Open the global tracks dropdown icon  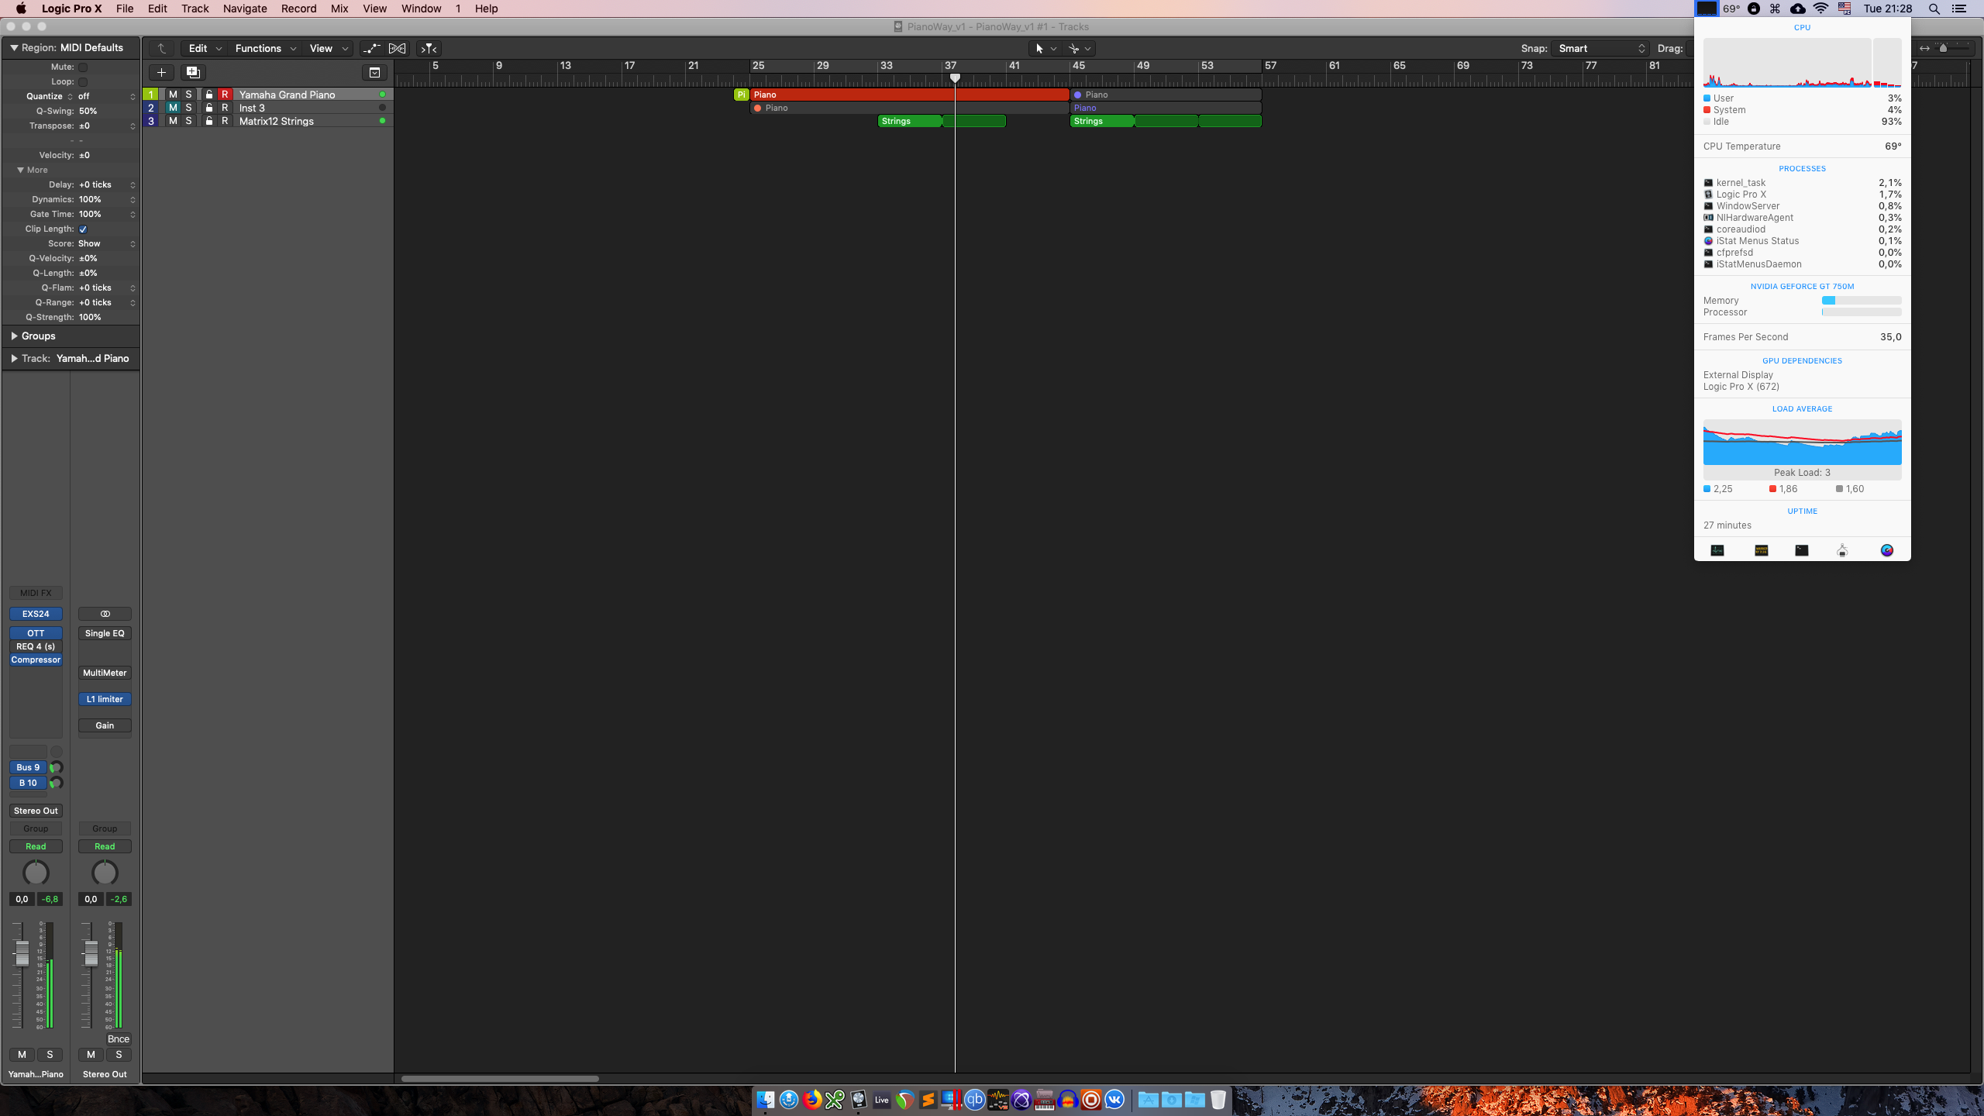[x=374, y=72]
